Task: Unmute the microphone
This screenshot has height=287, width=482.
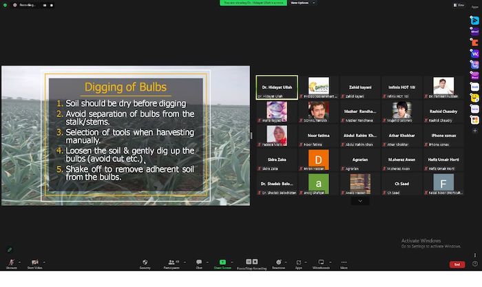Action: [11, 262]
